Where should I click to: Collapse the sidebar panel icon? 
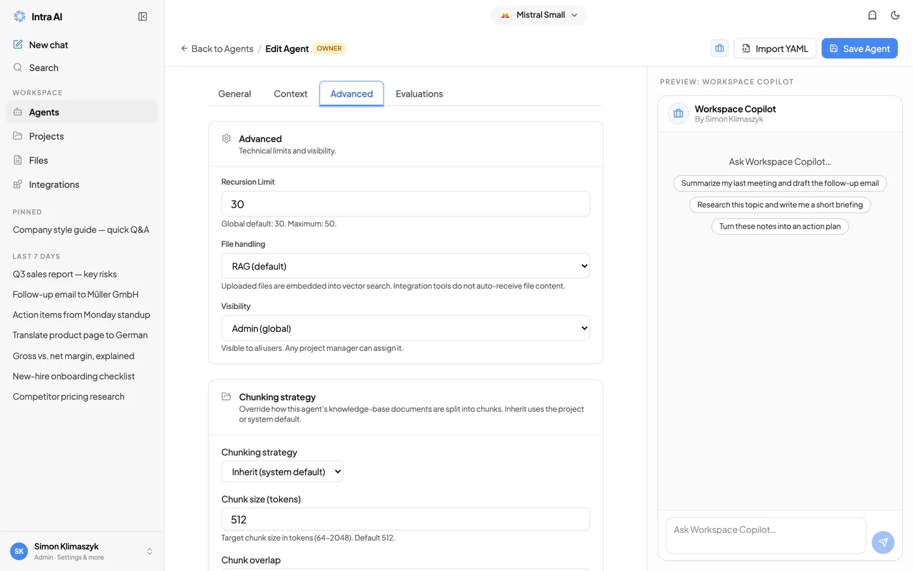[x=143, y=16]
